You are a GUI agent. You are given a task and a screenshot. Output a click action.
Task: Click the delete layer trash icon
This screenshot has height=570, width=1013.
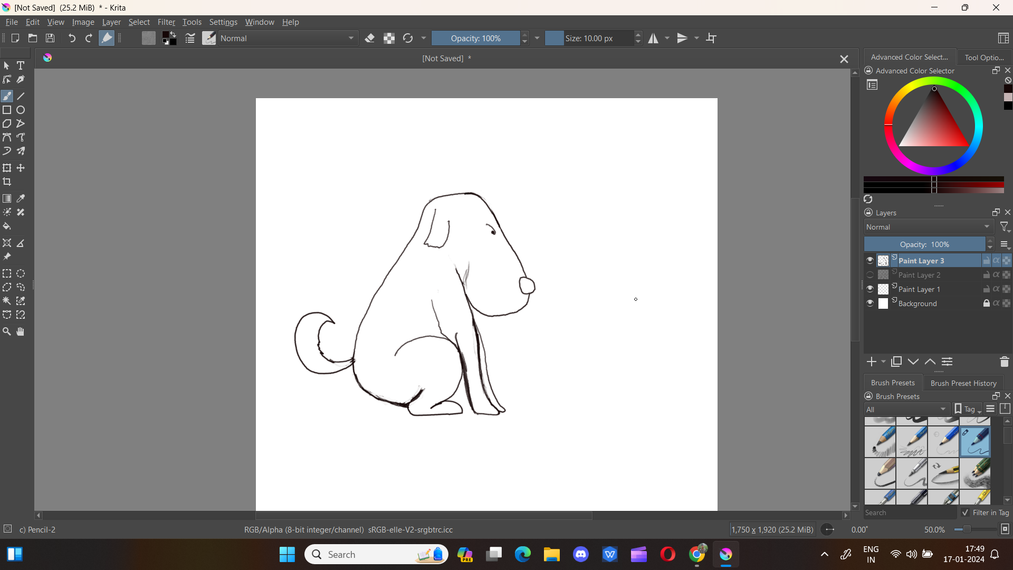click(x=1004, y=362)
